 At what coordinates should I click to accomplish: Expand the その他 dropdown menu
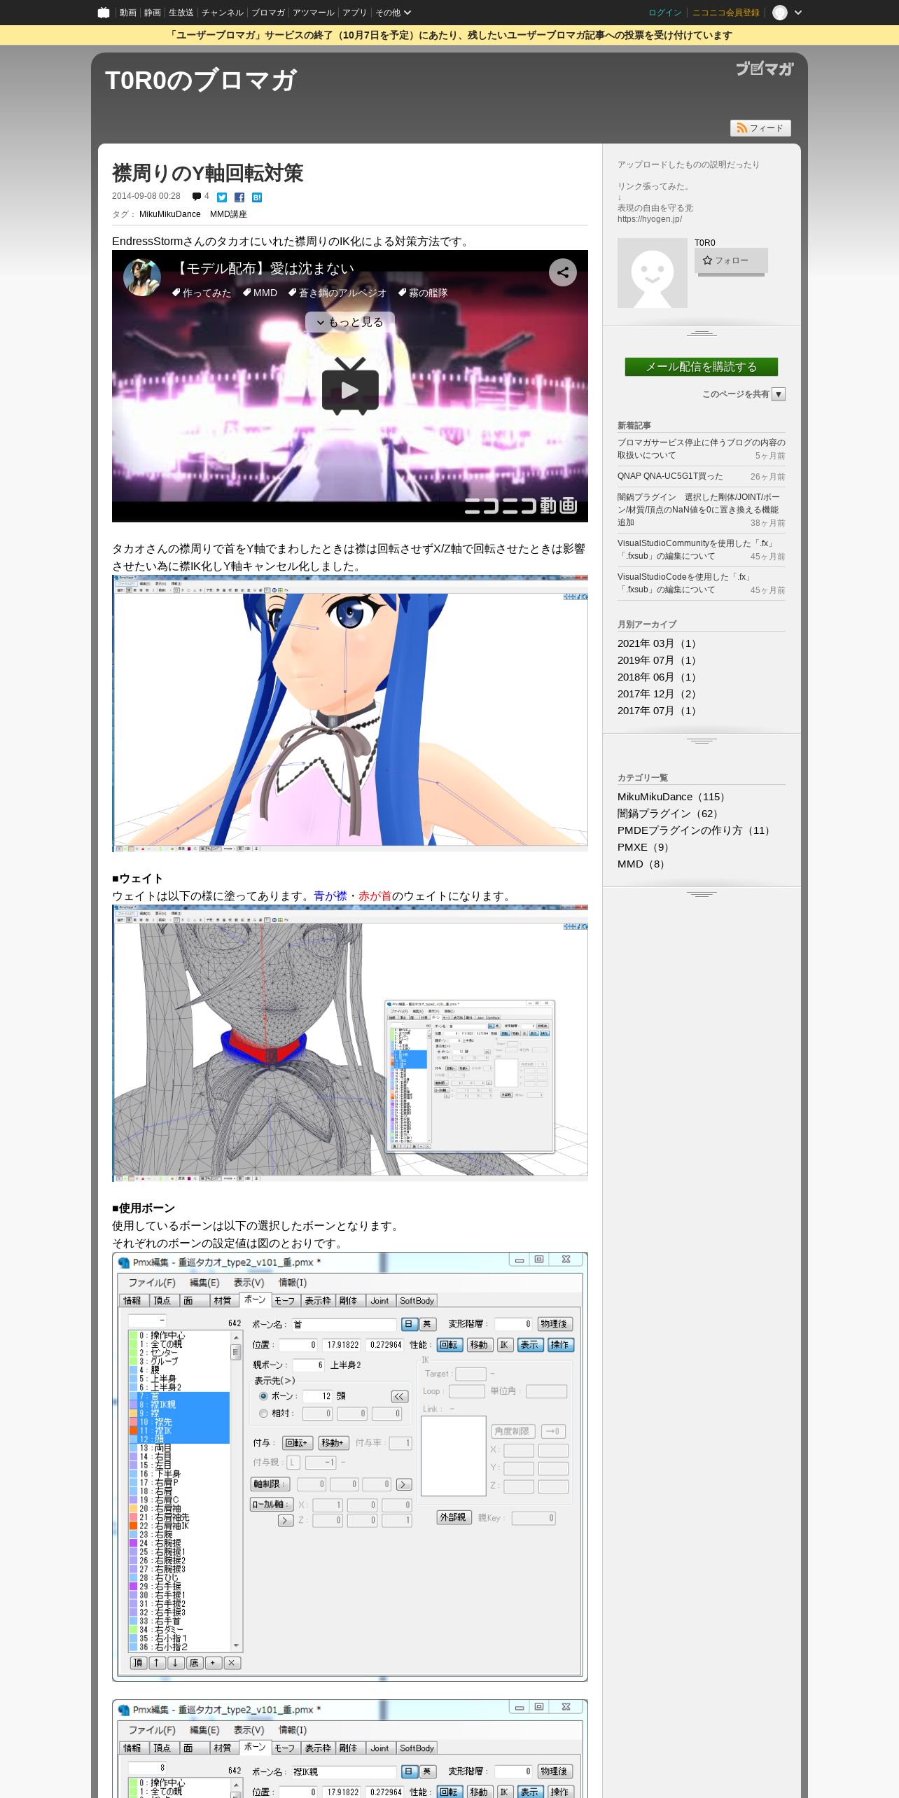[x=393, y=13]
